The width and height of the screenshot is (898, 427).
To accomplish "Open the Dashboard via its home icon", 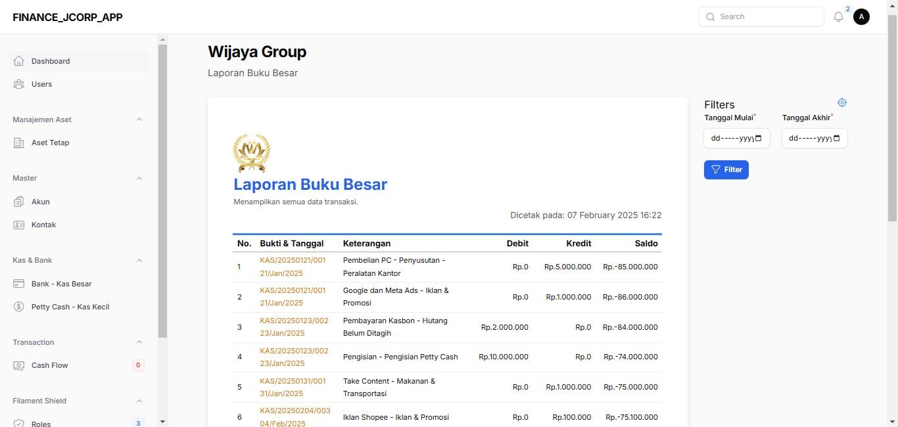I will point(19,60).
